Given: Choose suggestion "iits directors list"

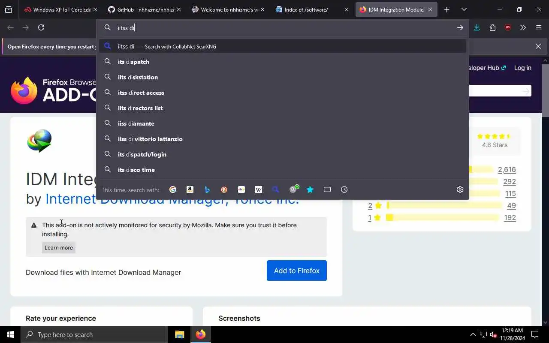Looking at the screenshot, I should (283, 108).
